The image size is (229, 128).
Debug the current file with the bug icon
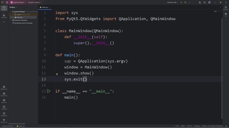[185, 2]
